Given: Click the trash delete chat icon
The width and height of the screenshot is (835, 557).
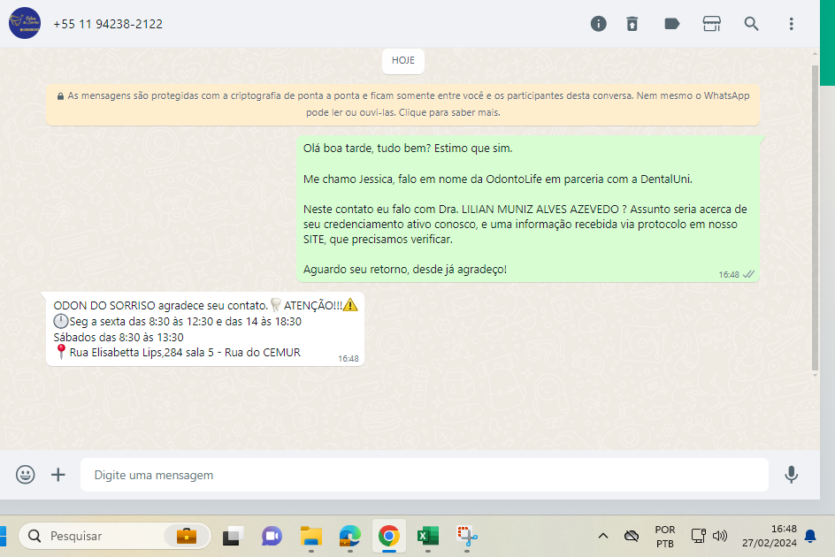Looking at the screenshot, I should (x=632, y=24).
